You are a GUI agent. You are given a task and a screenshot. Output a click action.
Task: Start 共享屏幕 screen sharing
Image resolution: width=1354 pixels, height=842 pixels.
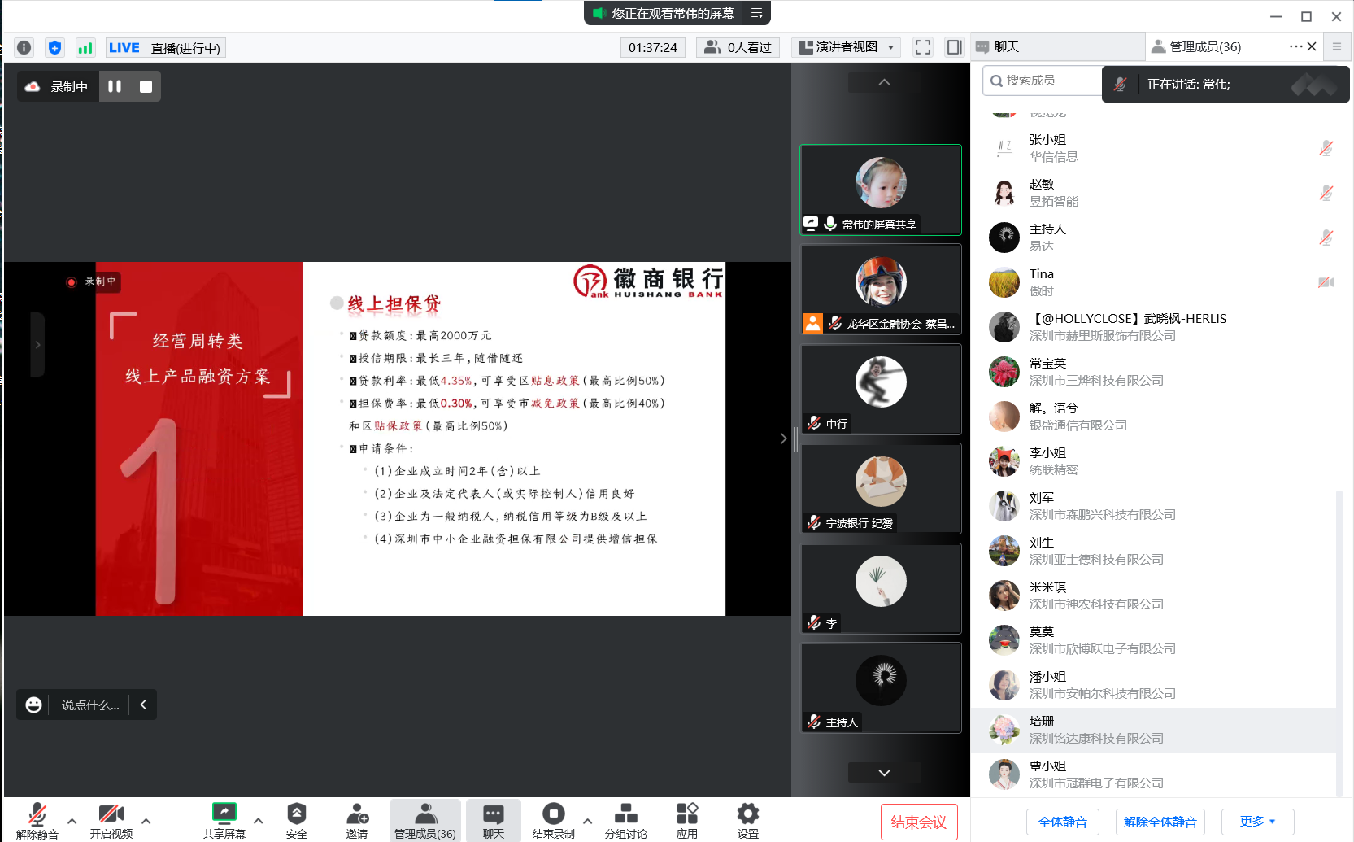click(224, 820)
